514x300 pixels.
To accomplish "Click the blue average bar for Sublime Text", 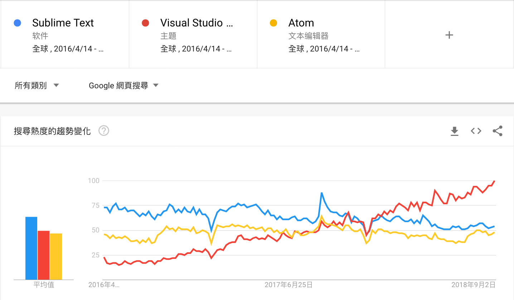I will pyautogui.click(x=31, y=248).
